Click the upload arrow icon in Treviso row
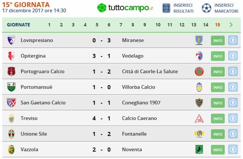 (233, 119)
